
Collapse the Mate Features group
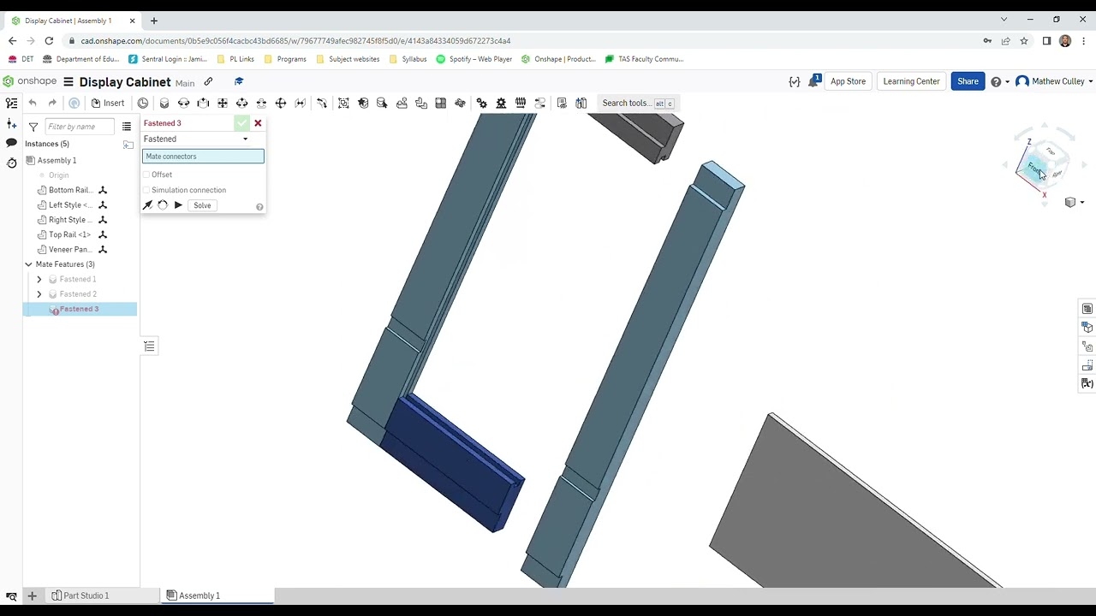[x=28, y=264]
